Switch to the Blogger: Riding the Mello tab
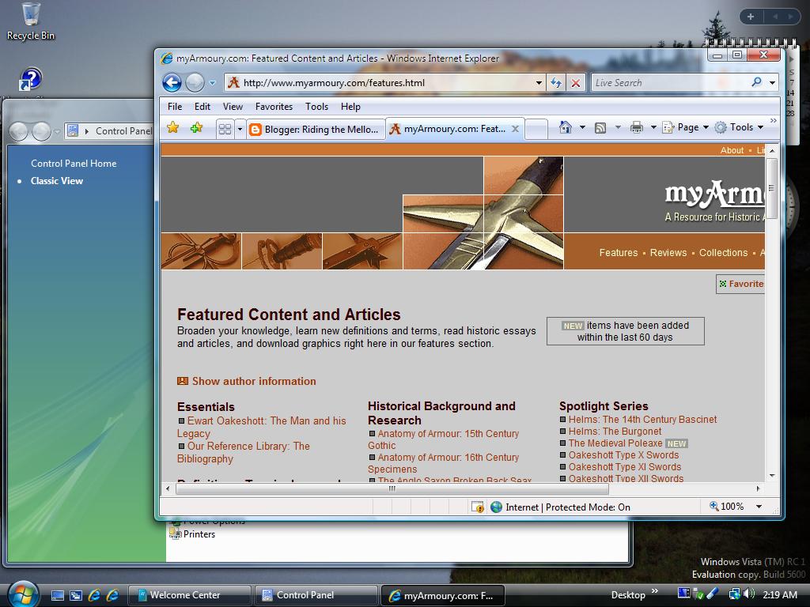The width and height of the screenshot is (810, 607). tap(315, 129)
